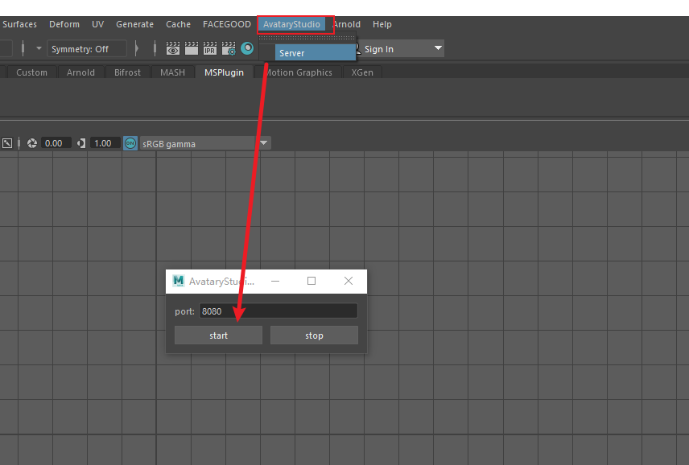The image size is (689, 465).
Task: Click the user icon beside Sign In
Action: point(357,49)
